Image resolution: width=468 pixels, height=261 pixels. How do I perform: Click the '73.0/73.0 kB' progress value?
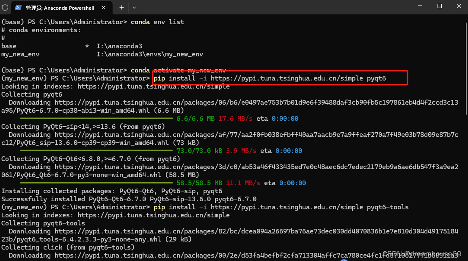coord(199,151)
